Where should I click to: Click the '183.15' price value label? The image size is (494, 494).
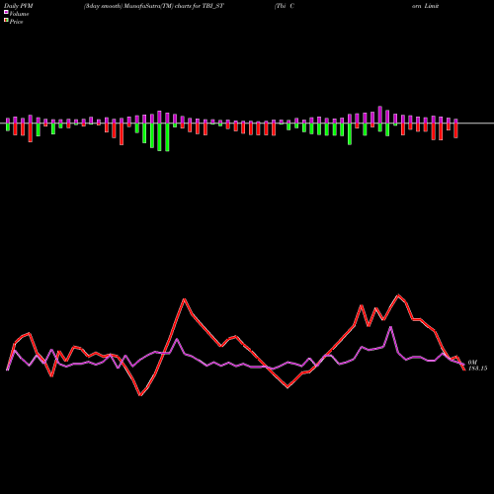[477, 369]
